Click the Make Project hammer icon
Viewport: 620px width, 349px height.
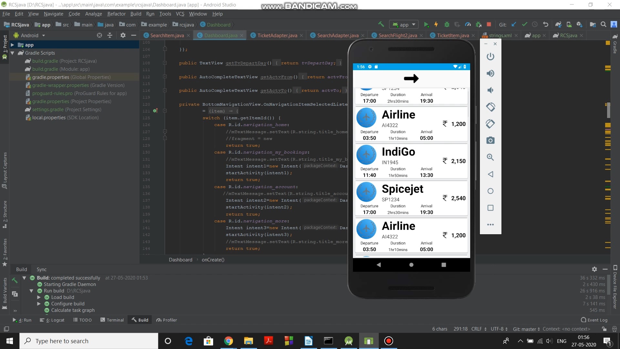[381, 24]
